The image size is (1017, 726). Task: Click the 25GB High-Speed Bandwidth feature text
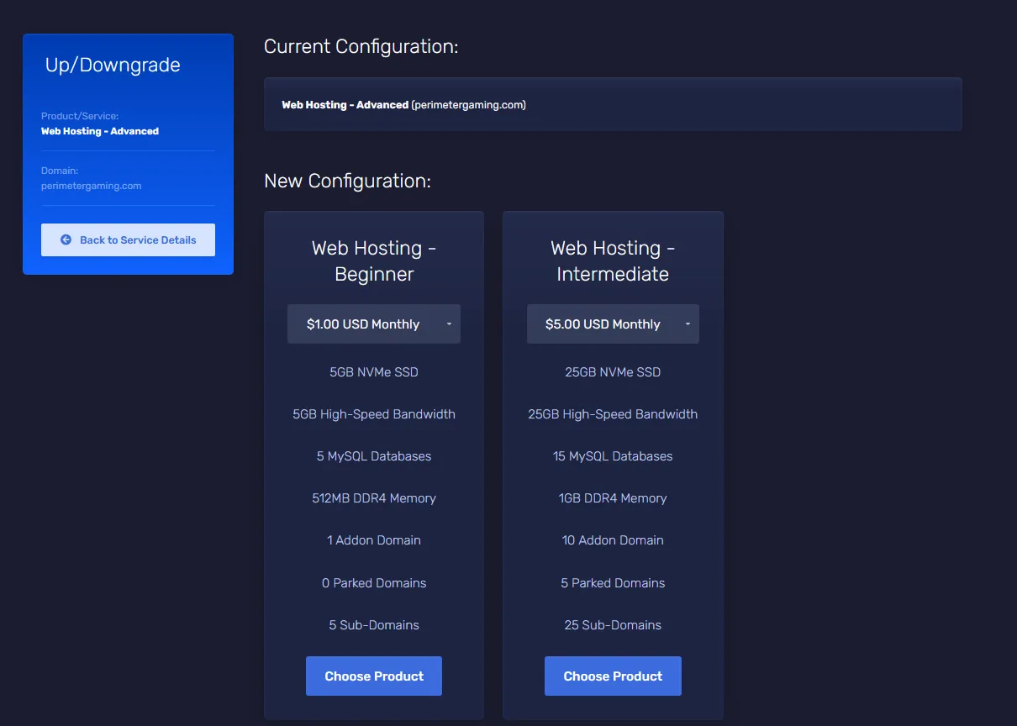[613, 414]
